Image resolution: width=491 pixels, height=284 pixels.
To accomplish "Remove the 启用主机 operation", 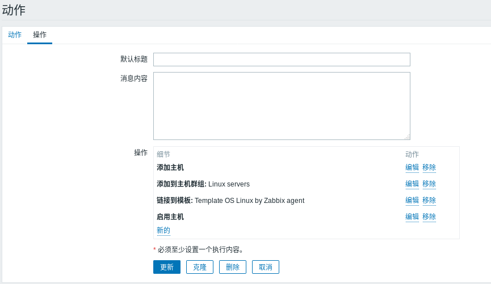I will tap(429, 217).
